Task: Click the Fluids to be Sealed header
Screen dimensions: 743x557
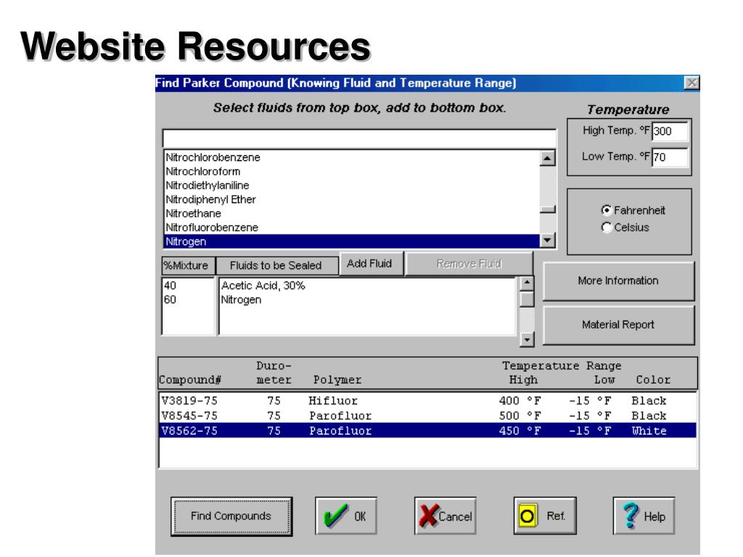Action: tap(276, 265)
